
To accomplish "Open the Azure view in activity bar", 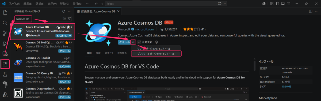I will [x=5, y=95].
